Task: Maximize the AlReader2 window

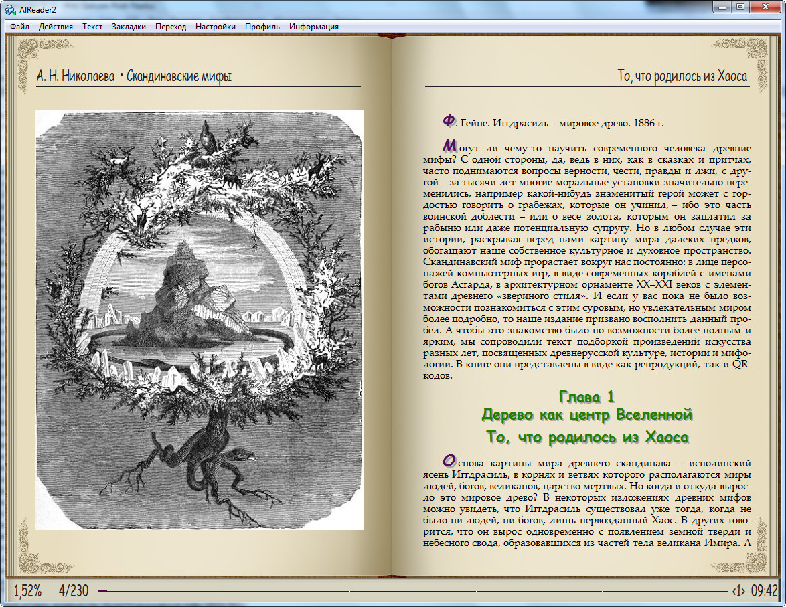Action: click(740, 7)
